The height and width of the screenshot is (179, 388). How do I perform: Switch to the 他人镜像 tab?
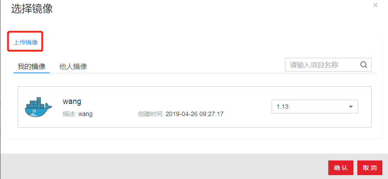[x=73, y=66]
